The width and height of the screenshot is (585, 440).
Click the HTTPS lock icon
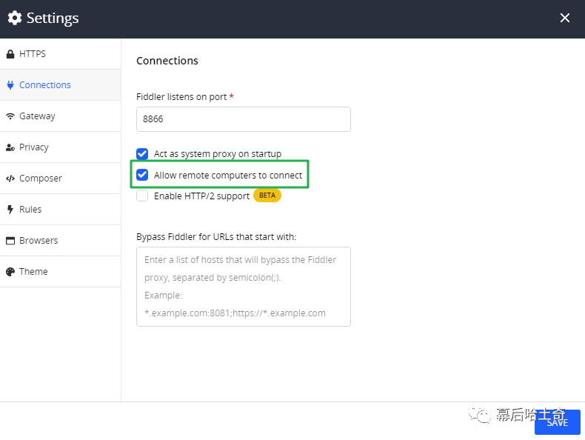pyautogui.click(x=10, y=54)
